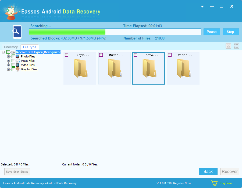Click Save Scan Status button
This screenshot has height=188, width=242.
(17, 172)
